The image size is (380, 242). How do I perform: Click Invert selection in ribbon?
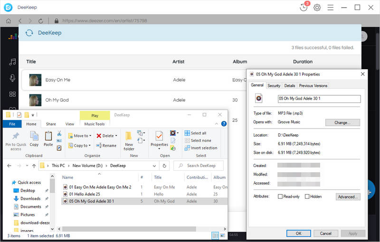click(200, 148)
